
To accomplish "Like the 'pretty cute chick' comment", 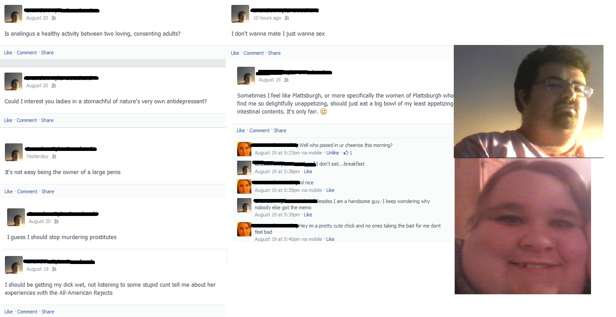I will click(x=330, y=239).
